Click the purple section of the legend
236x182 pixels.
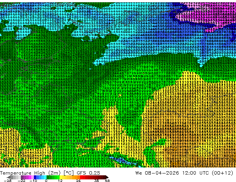[27, 177]
